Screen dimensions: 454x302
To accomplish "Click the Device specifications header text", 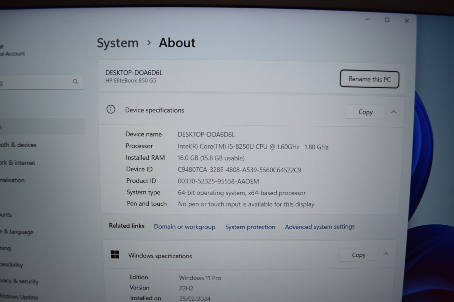I will (x=154, y=110).
